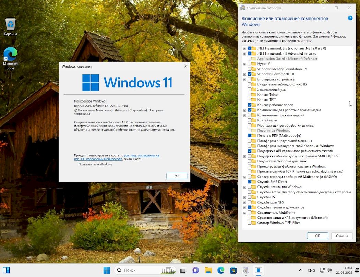The image size is (360, 277).
Task: Open Microsoft Store from the taskbar
Action: click(x=233, y=270)
